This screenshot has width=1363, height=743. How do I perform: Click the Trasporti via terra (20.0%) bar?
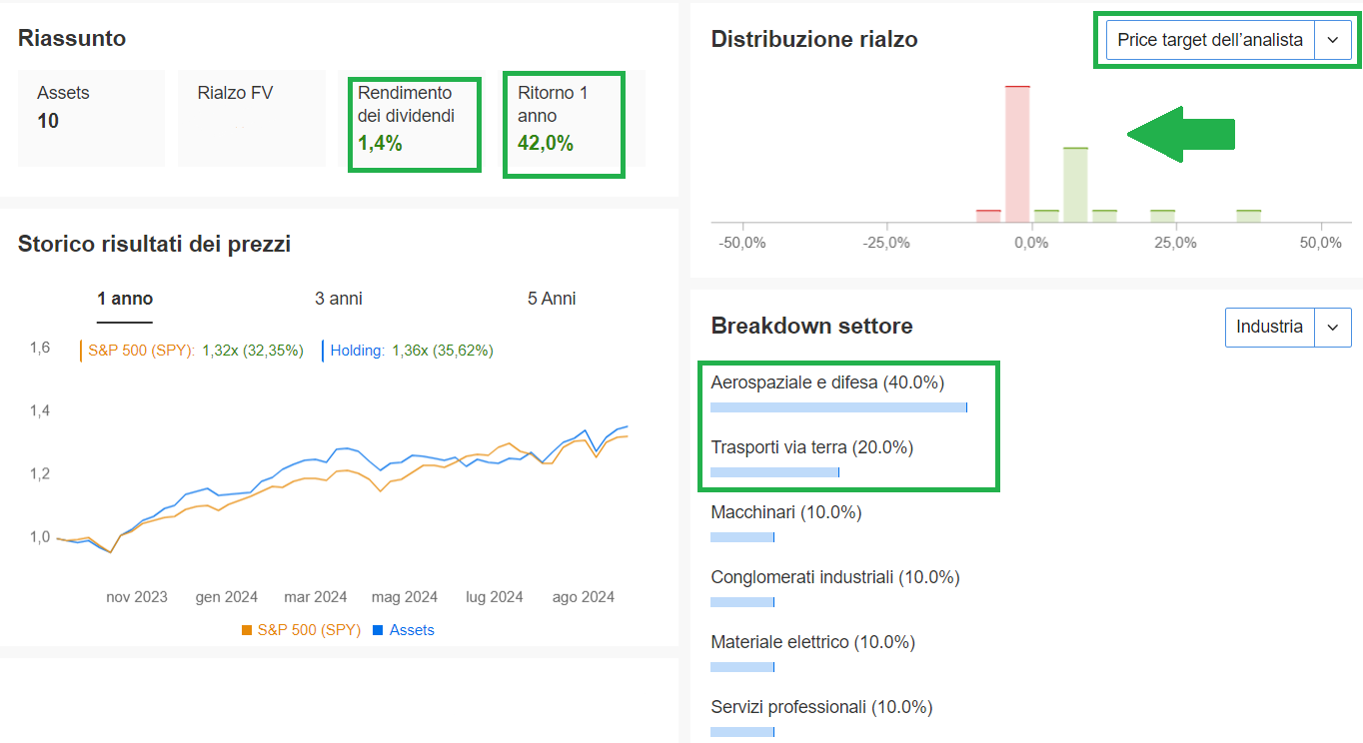(774, 472)
